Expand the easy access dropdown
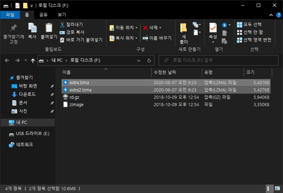The width and height of the screenshot is (283, 193). [197, 32]
